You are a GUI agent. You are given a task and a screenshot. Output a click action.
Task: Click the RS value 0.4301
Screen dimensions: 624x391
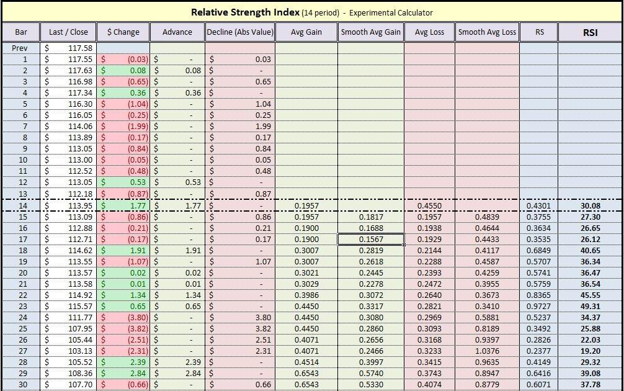pos(539,206)
